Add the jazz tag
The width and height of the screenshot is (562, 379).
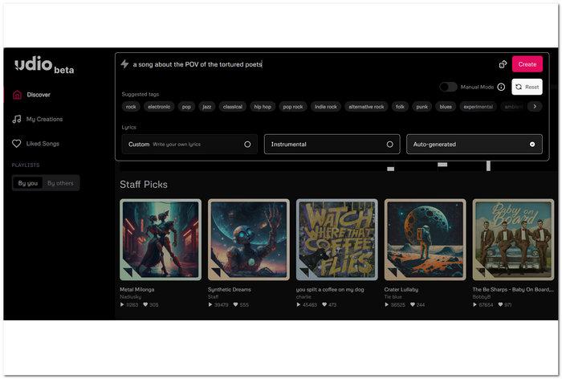[x=207, y=107]
